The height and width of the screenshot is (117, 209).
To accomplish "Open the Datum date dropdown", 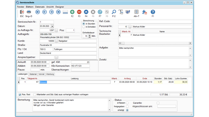I will pyautogui.click(x=52, y=26).
